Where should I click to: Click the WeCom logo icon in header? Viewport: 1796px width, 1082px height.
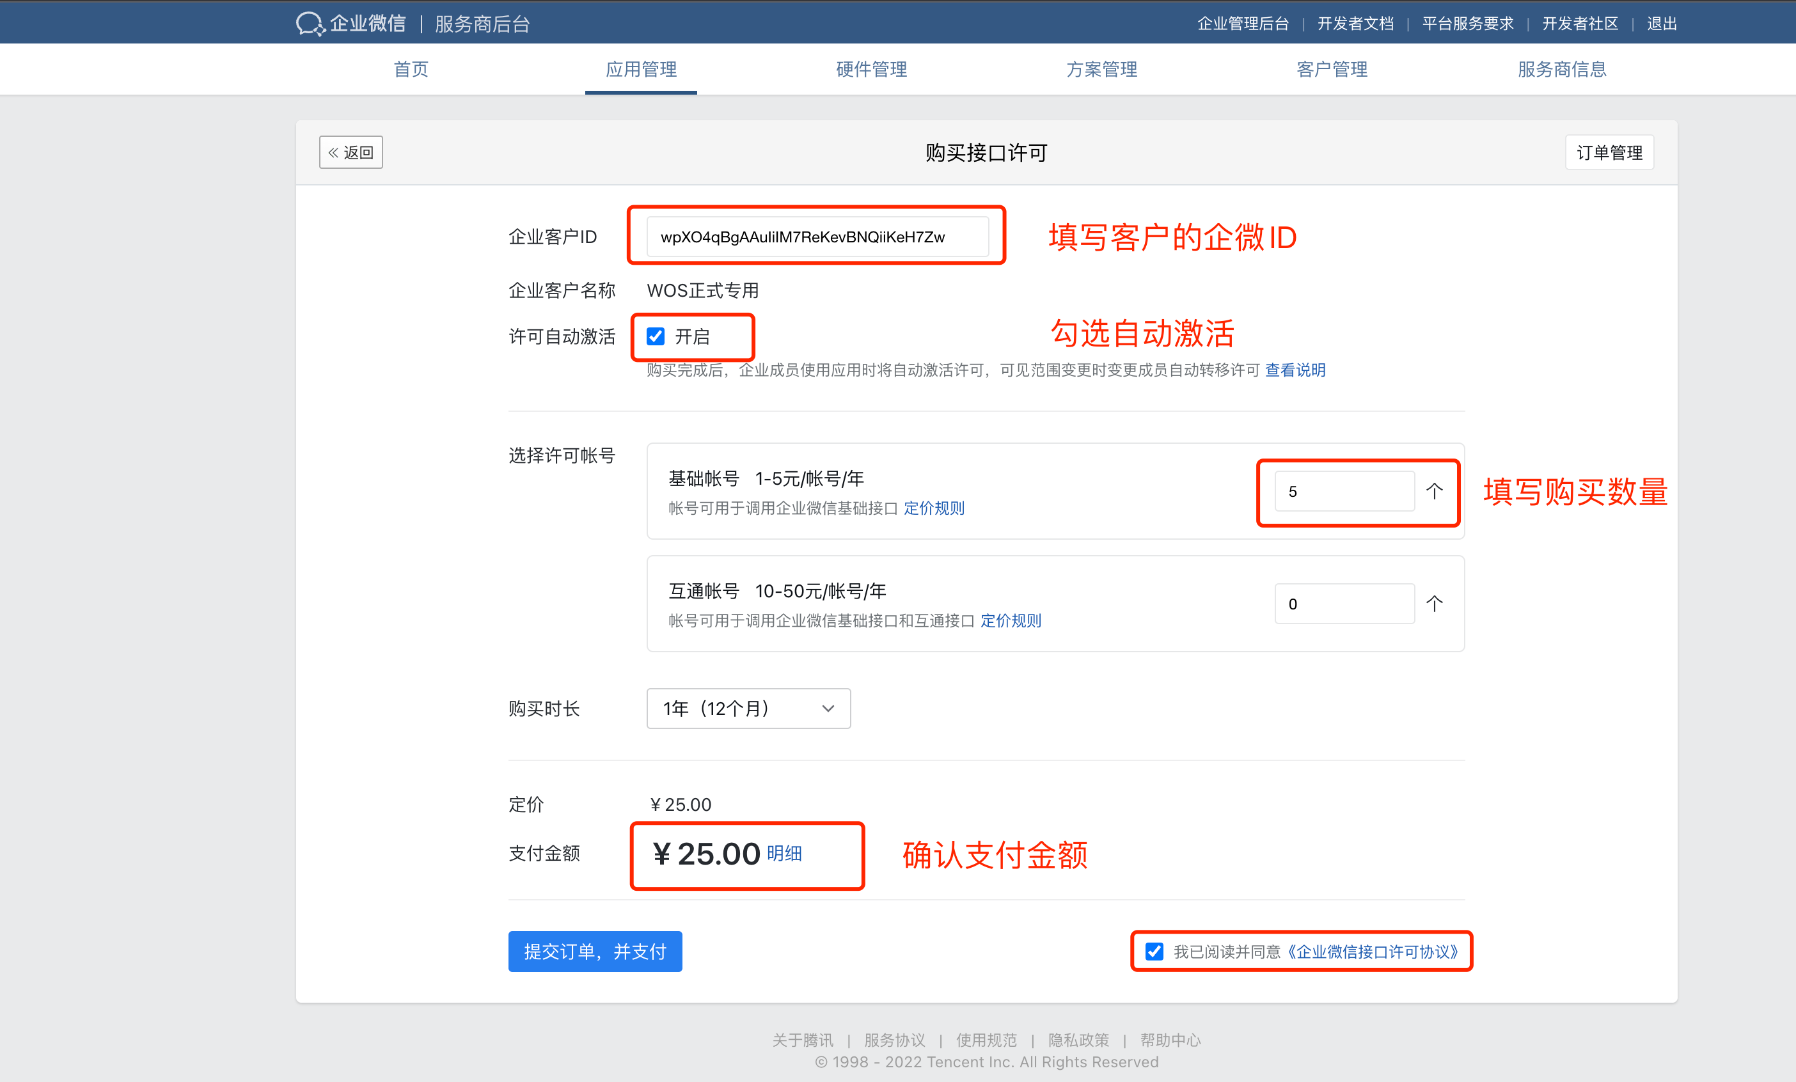310,23
